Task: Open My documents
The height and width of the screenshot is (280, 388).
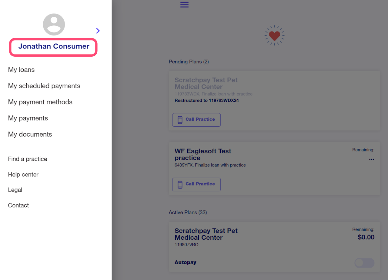Action: point(30,134)
